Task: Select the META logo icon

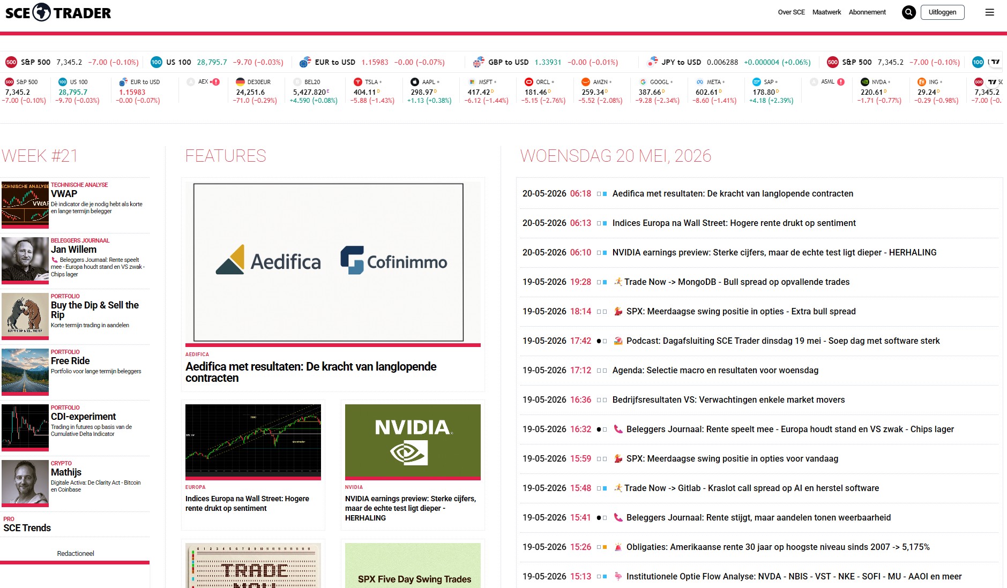Action: 700,82
